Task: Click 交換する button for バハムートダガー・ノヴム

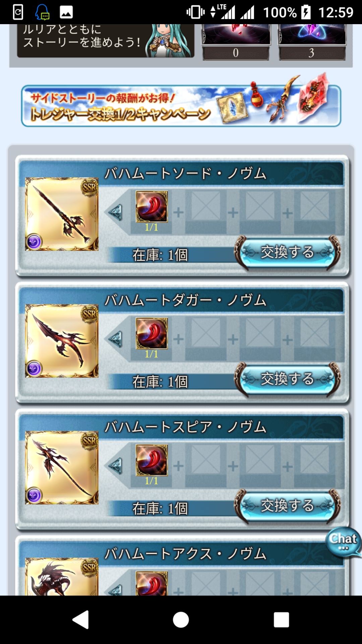Action: (x=288, y=379)
